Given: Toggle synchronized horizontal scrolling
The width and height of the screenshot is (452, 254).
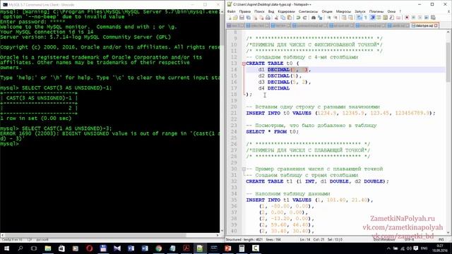Looking at the screenshot, I should pos(350,18).
